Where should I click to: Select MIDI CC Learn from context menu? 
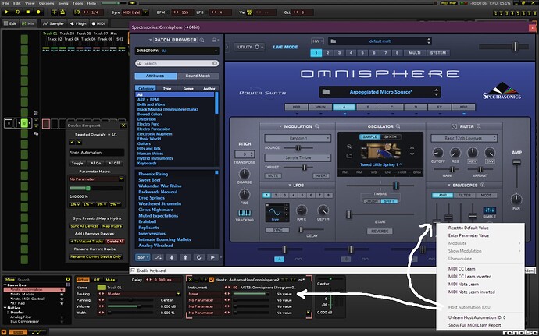(462, 269)
